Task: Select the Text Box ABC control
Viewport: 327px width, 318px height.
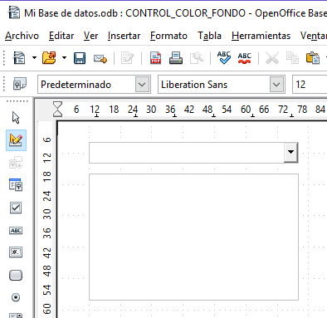Action: [x=16, y=231]
